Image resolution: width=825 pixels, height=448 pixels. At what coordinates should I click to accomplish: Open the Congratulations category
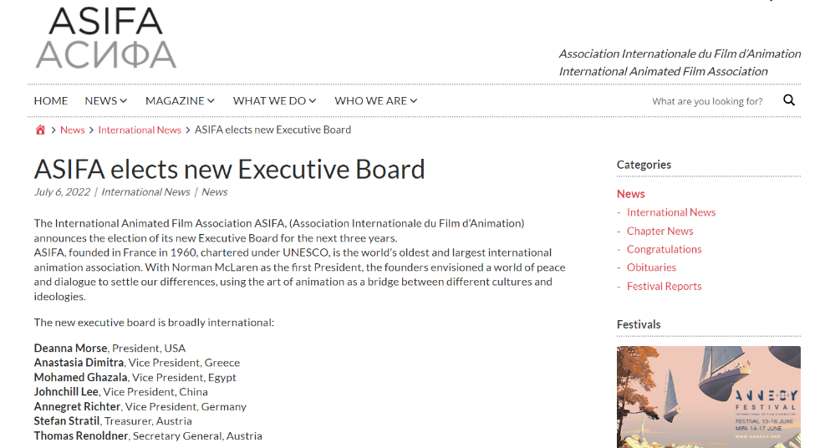[664, 249]
